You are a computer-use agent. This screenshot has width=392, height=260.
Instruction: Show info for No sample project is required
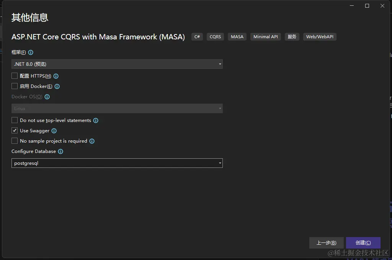coord(92,141)
